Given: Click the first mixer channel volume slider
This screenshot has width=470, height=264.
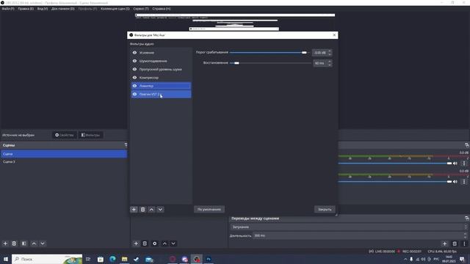Looking at the screenshot, I should [395, 164].
